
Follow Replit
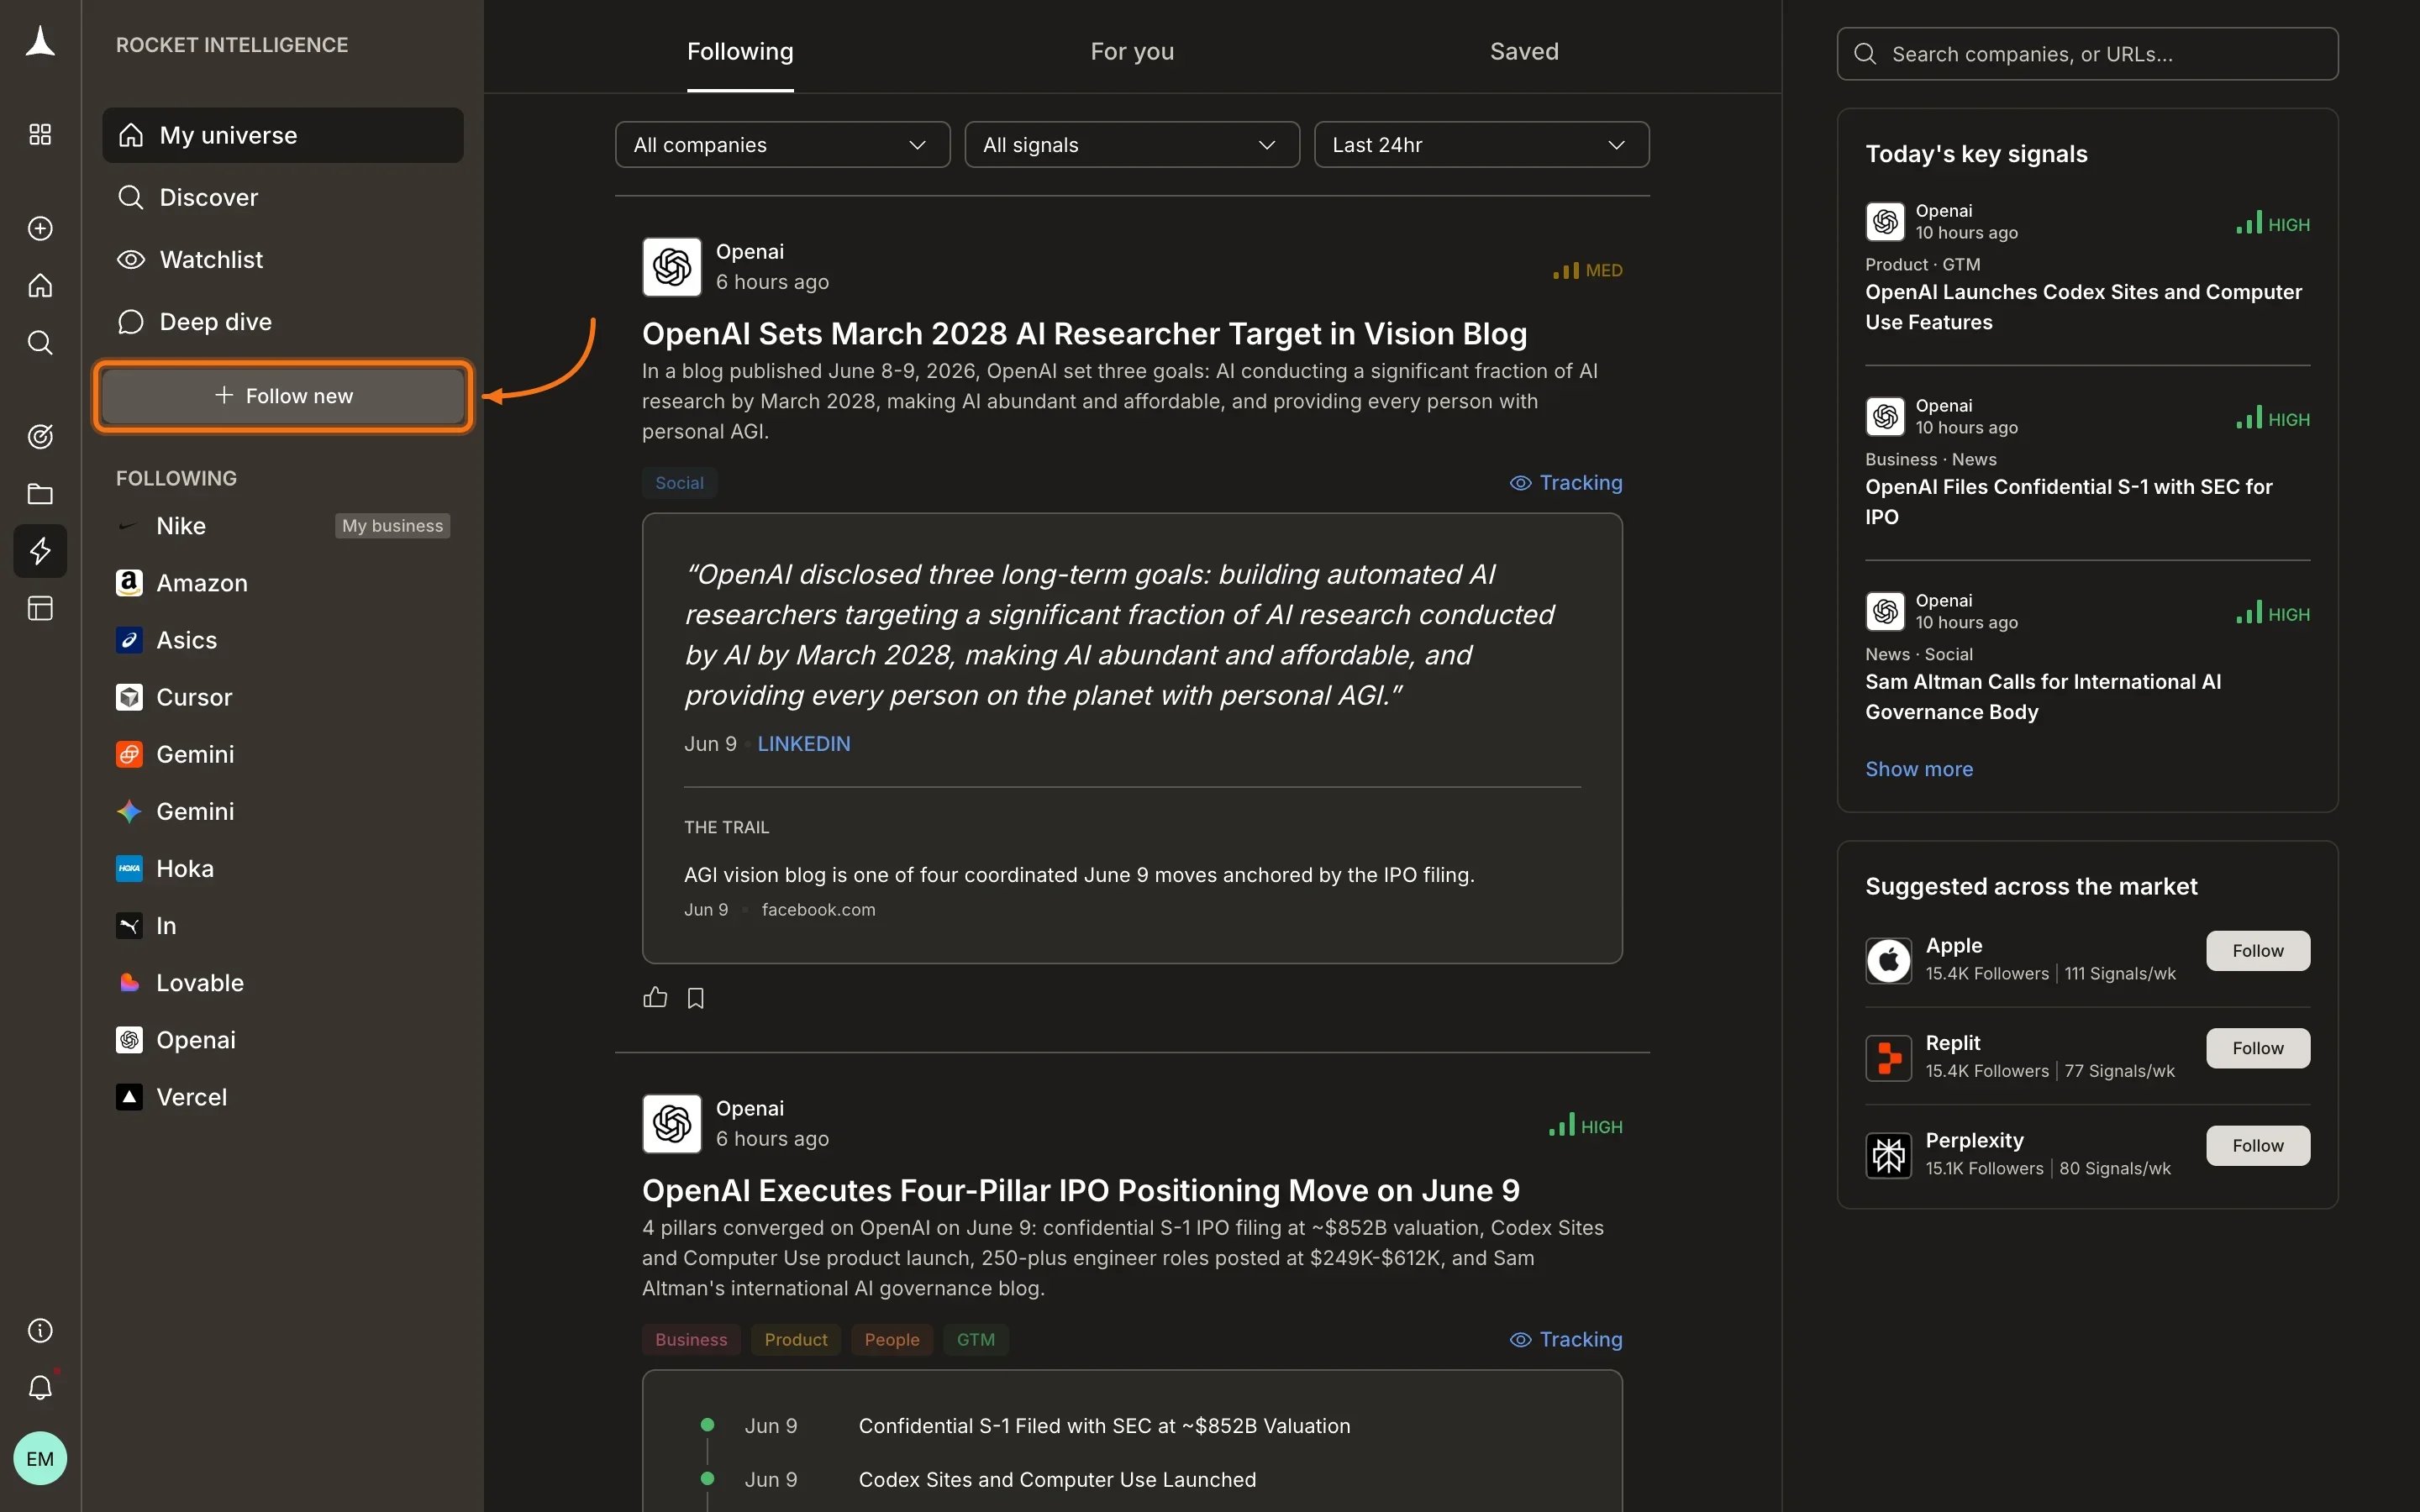2258,1048
